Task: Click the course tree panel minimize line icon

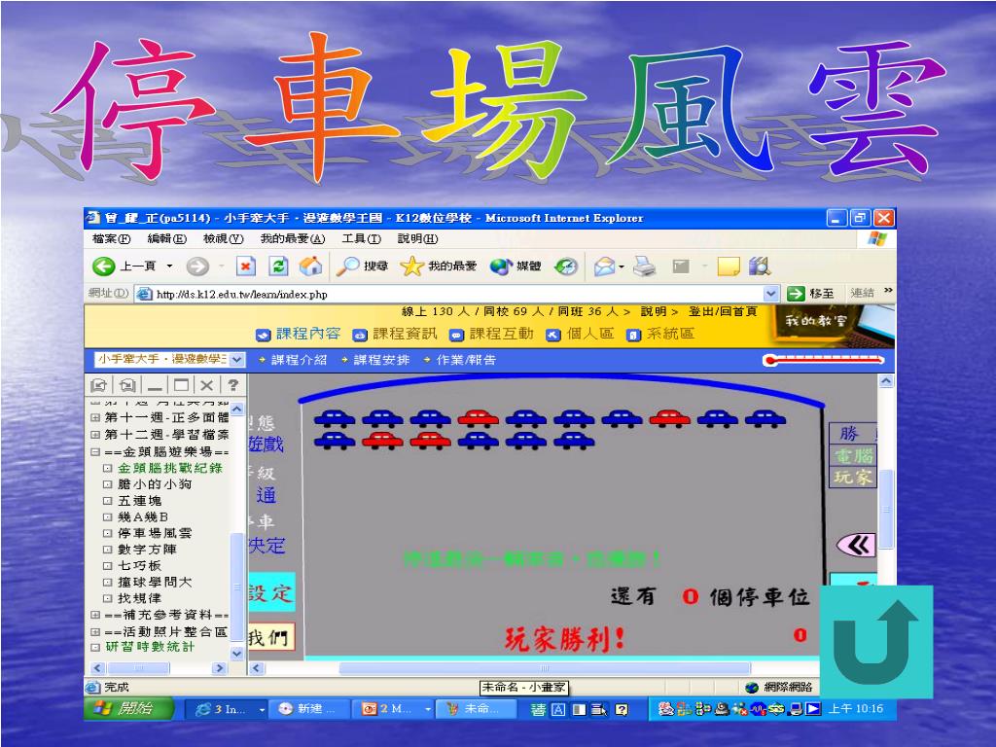Action: point(155,385)
